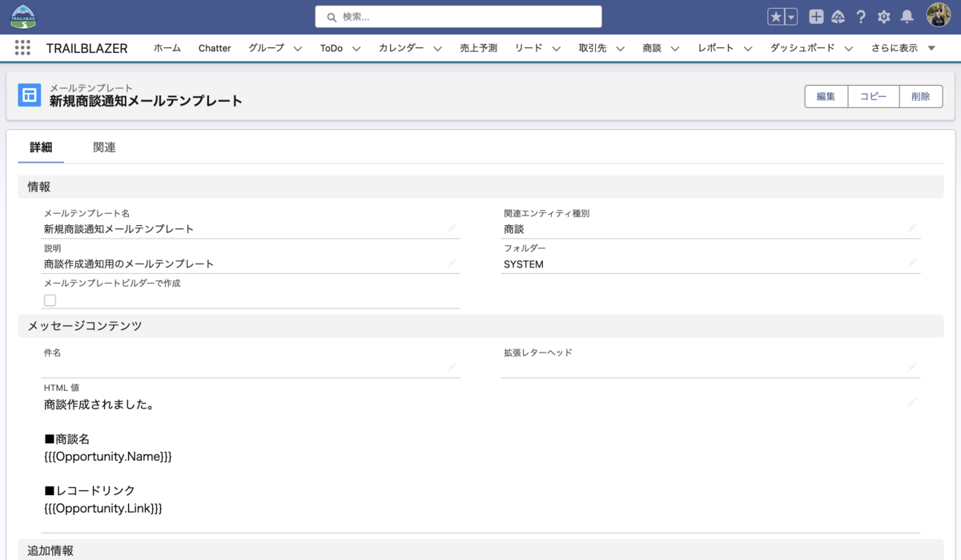Screen dimensions: 961x560
Task: Open the App Launcher grid icon
Action: (22, 48)
